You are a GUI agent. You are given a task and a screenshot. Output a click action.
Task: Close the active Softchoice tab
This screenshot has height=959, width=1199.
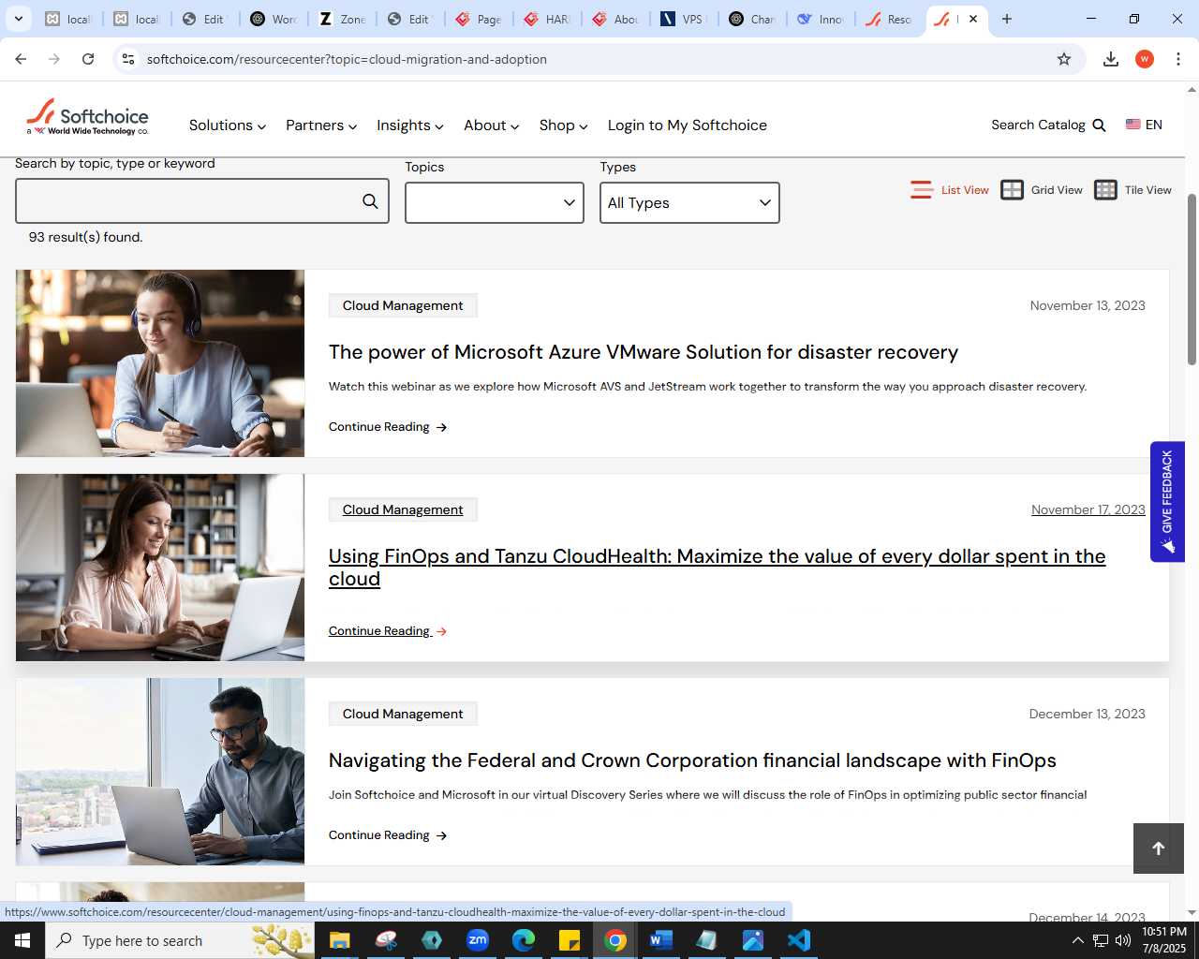coord(973,19)
